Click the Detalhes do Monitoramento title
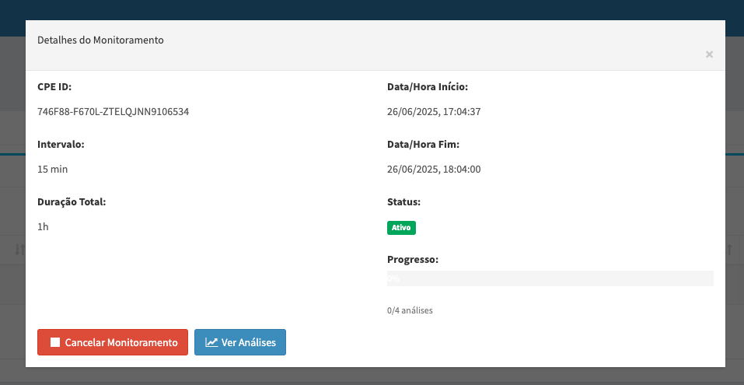Screen dimensions: 744x385 pos(100,40)
